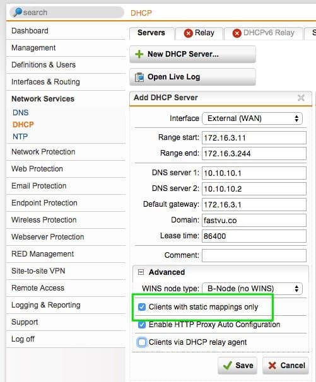This screenshot has height=382, width=316.
Task: Close the Add DHCP Server panel
Action: (301, 98)
